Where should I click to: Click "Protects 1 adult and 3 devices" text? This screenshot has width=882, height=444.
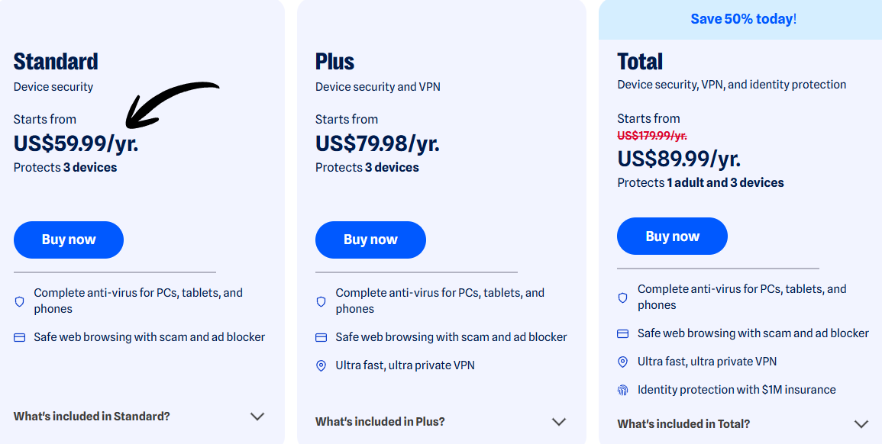pos(700,182)
